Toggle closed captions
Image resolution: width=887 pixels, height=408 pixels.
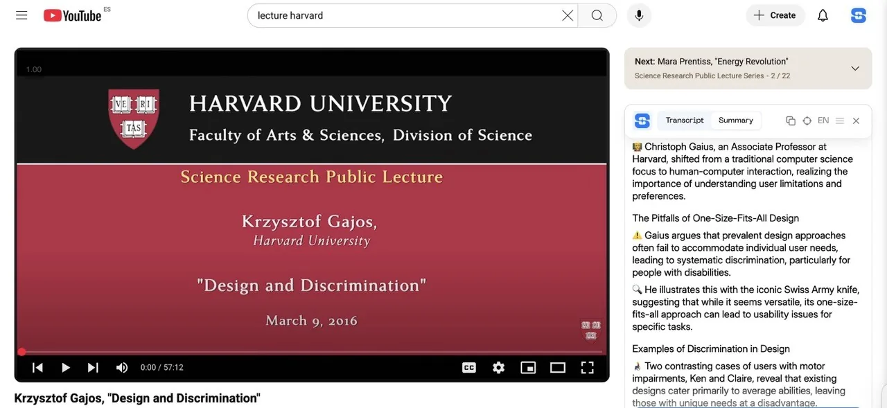click(x=469, y=368)
